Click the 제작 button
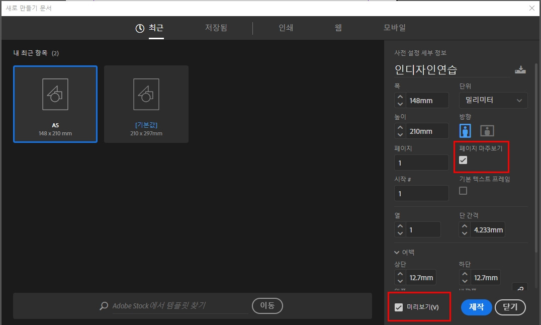The image size is (541, 325). [x=476, y=307]
